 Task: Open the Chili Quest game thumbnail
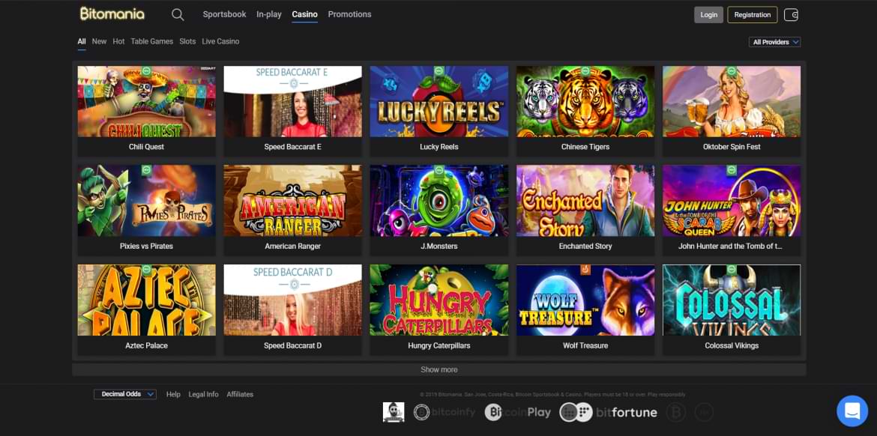146,102
